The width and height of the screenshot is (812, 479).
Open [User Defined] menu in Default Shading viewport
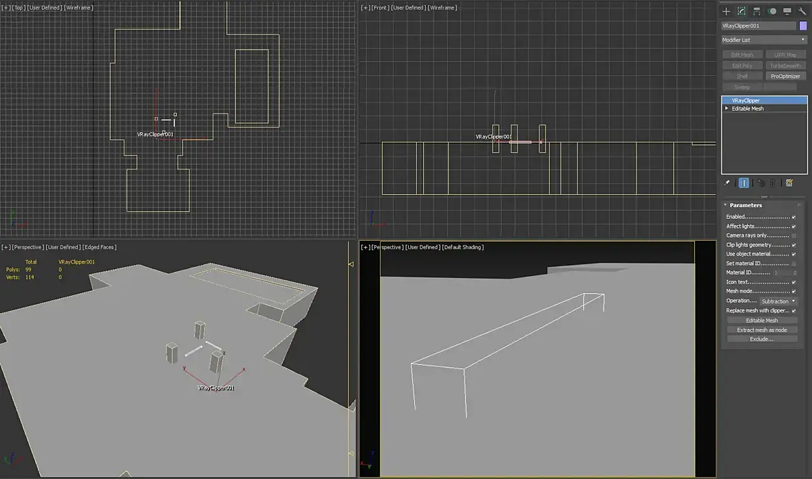[423, 247]
